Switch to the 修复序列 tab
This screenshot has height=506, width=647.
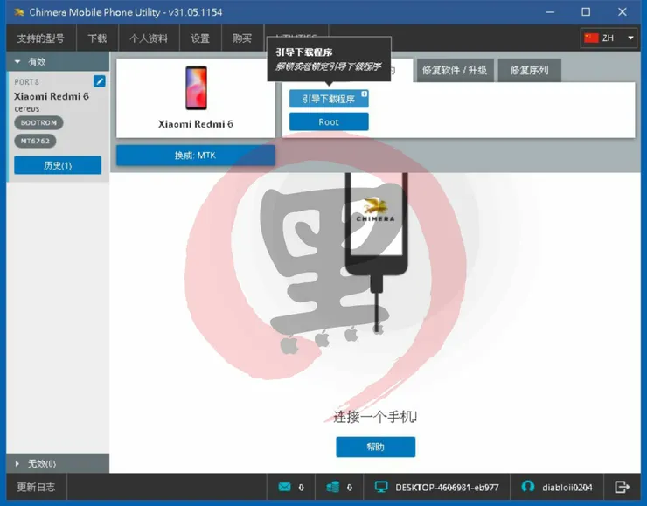coord(529,70)
